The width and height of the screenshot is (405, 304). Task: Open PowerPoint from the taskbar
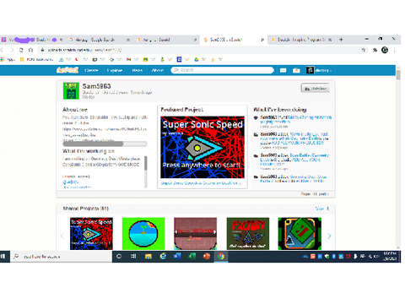click(x=207, y=257)
